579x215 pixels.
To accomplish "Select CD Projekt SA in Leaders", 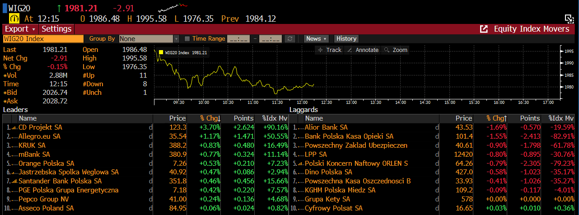I will [40, 127].
